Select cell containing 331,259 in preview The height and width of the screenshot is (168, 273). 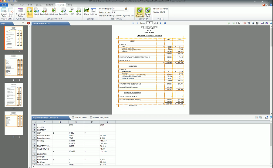108,151
